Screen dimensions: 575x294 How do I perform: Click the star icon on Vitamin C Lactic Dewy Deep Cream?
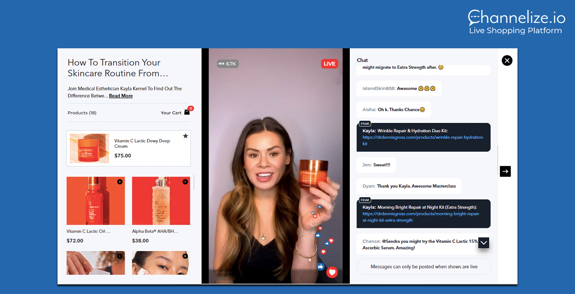point(185,136)
